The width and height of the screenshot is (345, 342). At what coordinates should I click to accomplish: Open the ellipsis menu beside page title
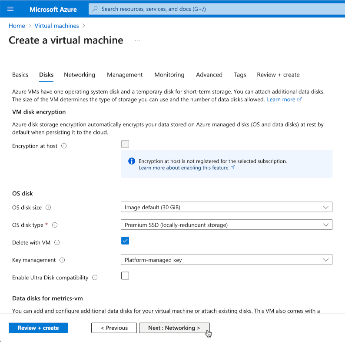(x=137, y=40)
